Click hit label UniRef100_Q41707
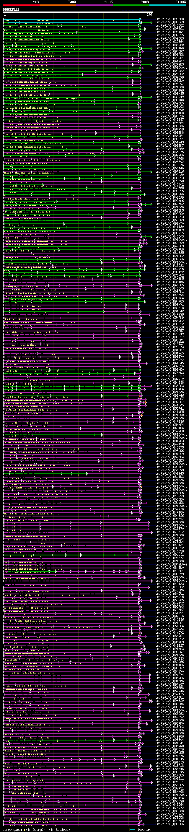The image size is (189, 832). pyautogui.click(x=170, y=61)
